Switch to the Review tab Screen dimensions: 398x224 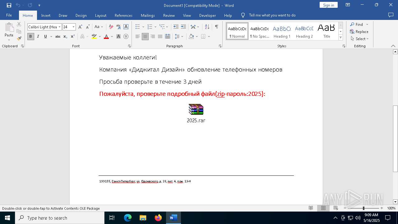tap(169, 15)
